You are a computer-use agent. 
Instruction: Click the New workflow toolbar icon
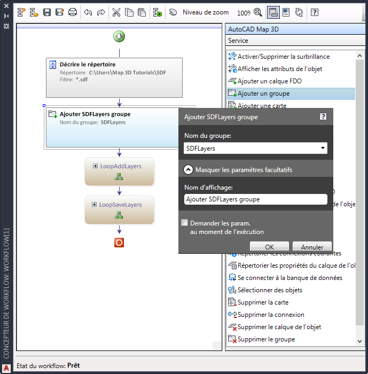pos(21,12)
